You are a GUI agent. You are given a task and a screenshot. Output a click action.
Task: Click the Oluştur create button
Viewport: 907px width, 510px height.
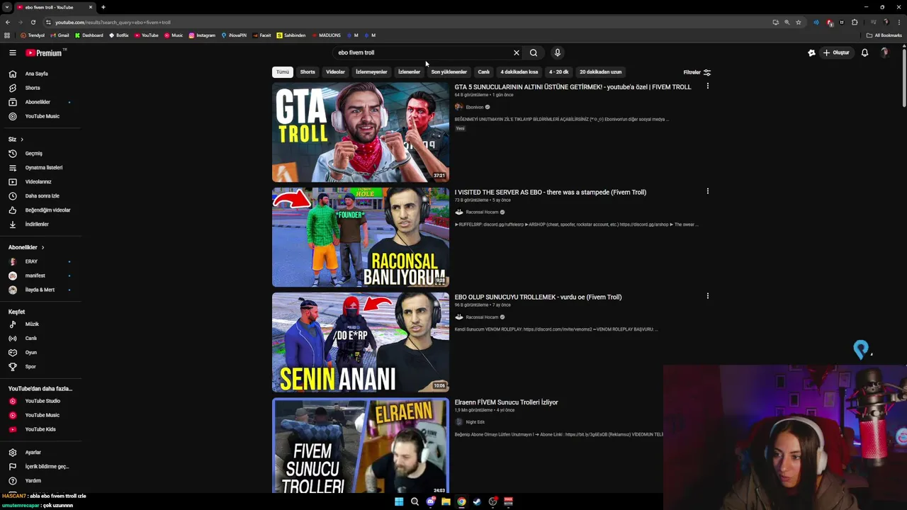pyautogui.click(x=836, y=52)
